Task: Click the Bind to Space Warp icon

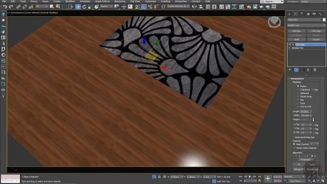Action: tap(31, 7)
